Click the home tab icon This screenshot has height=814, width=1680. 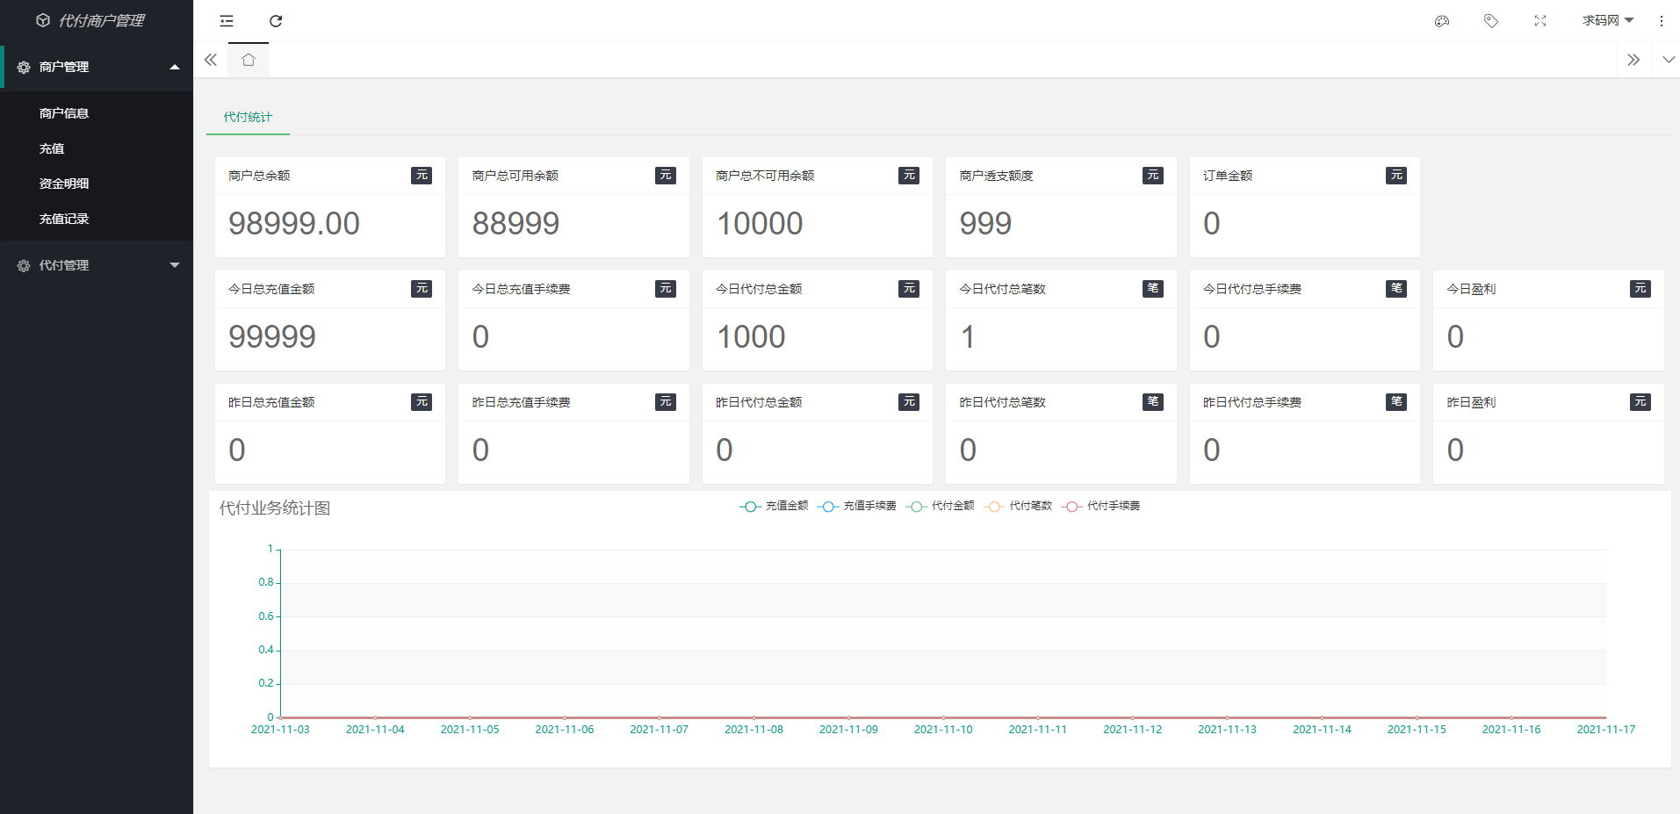(x=249, y=60)
